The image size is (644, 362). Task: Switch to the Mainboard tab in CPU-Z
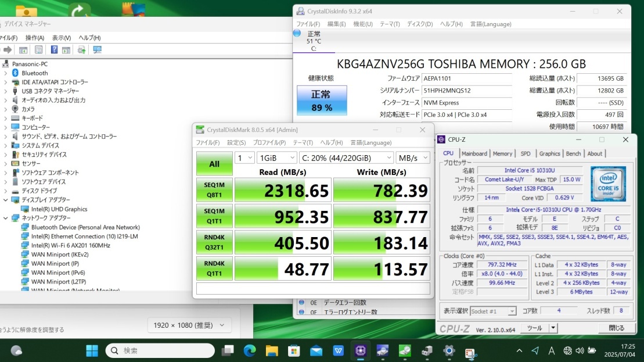474,153
